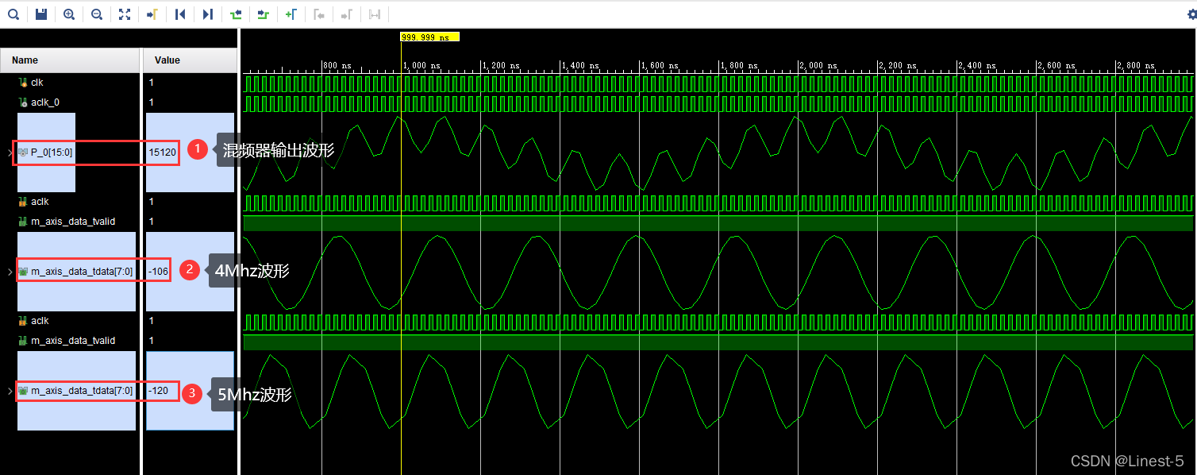The height and width of the screenshot is (475, 1197).
Task: Expand the m_axis_data_tdata bus valued -120
Action: [x=10, y=390]
